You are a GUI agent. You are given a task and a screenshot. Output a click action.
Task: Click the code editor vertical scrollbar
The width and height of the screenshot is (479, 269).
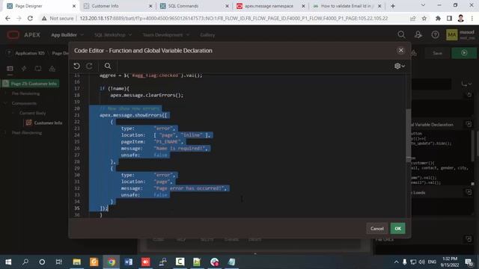coord(408,134)
